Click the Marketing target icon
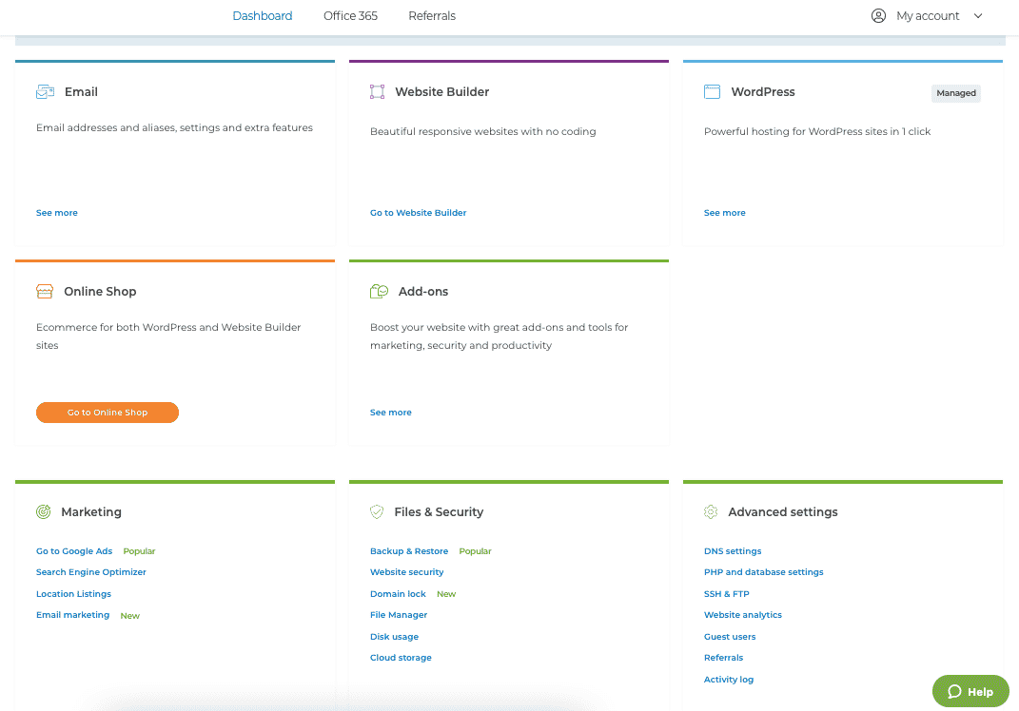This screenshot has width=1019, height=711. point(44,511)
